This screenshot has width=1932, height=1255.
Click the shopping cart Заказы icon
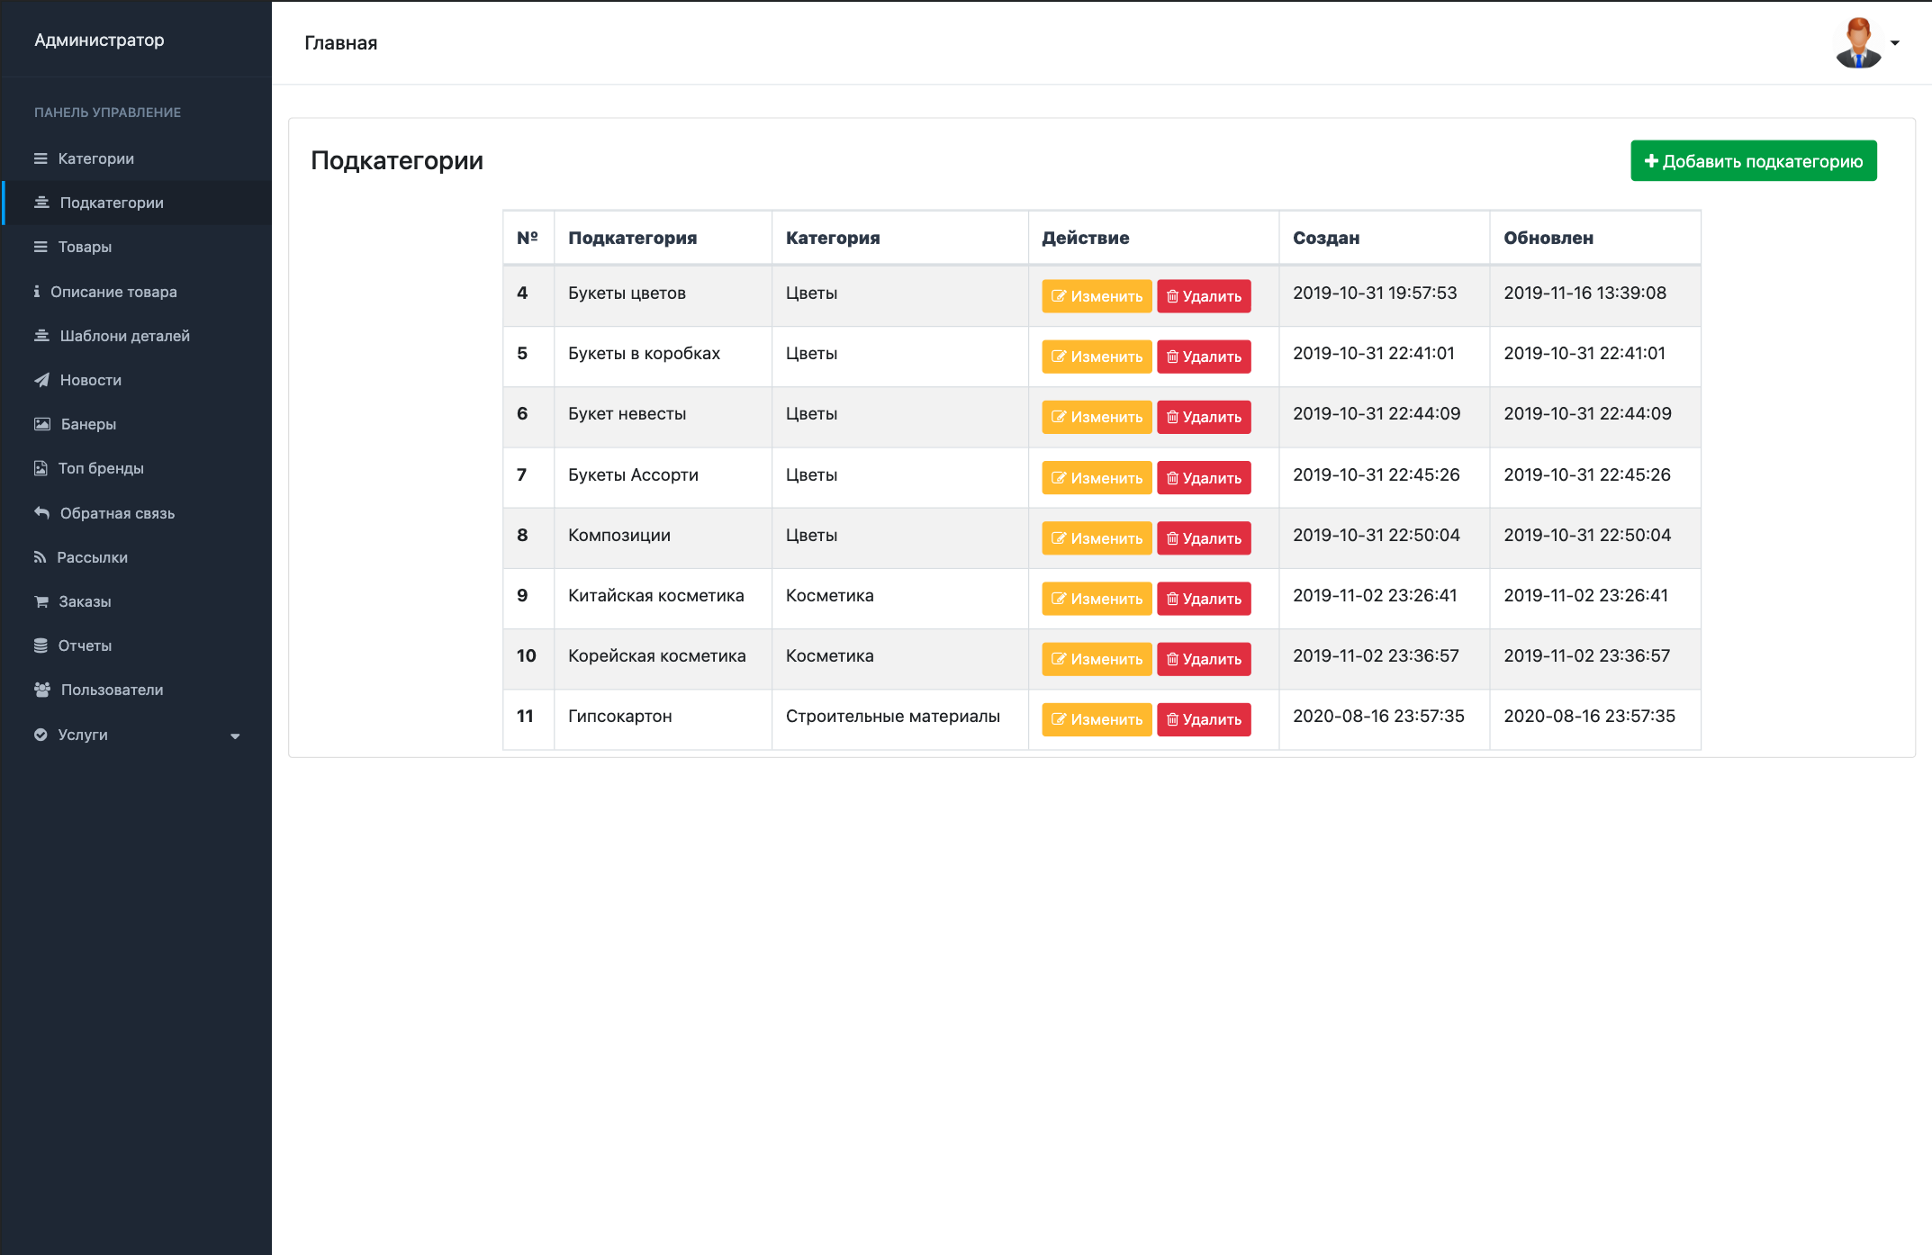point(41,601)
